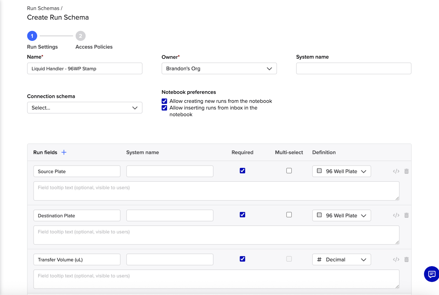Click the Source Plate tooltip text area
439x295 pixels.
pos(216,191)
